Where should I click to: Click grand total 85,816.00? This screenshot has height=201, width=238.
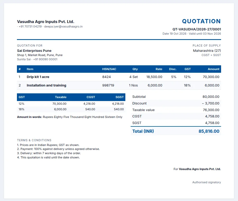209,131
